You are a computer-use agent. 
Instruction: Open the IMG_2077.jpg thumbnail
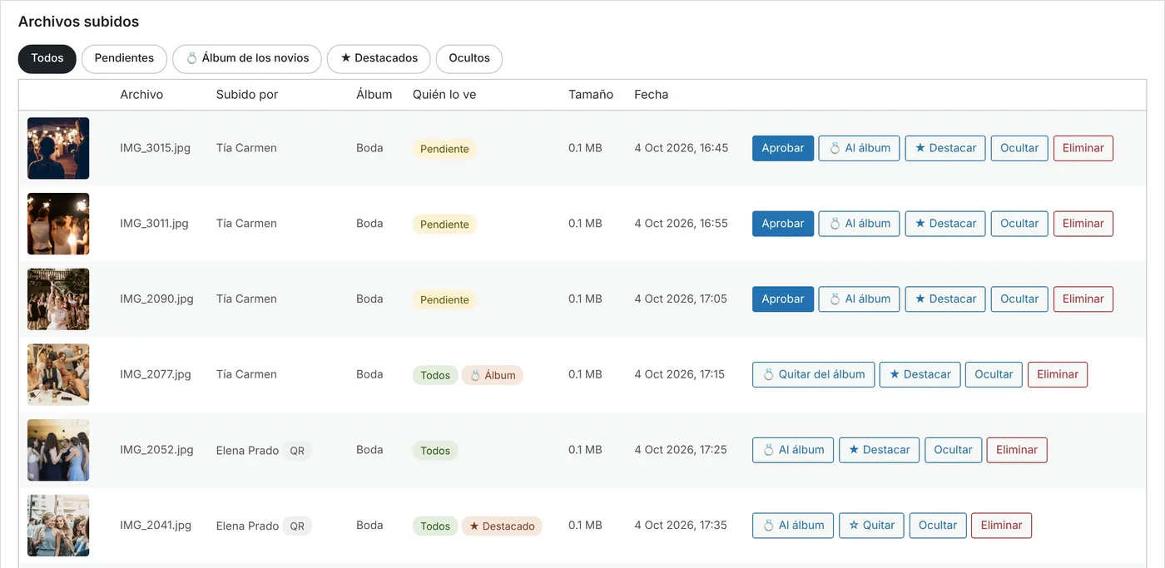[x=58, y=374]
